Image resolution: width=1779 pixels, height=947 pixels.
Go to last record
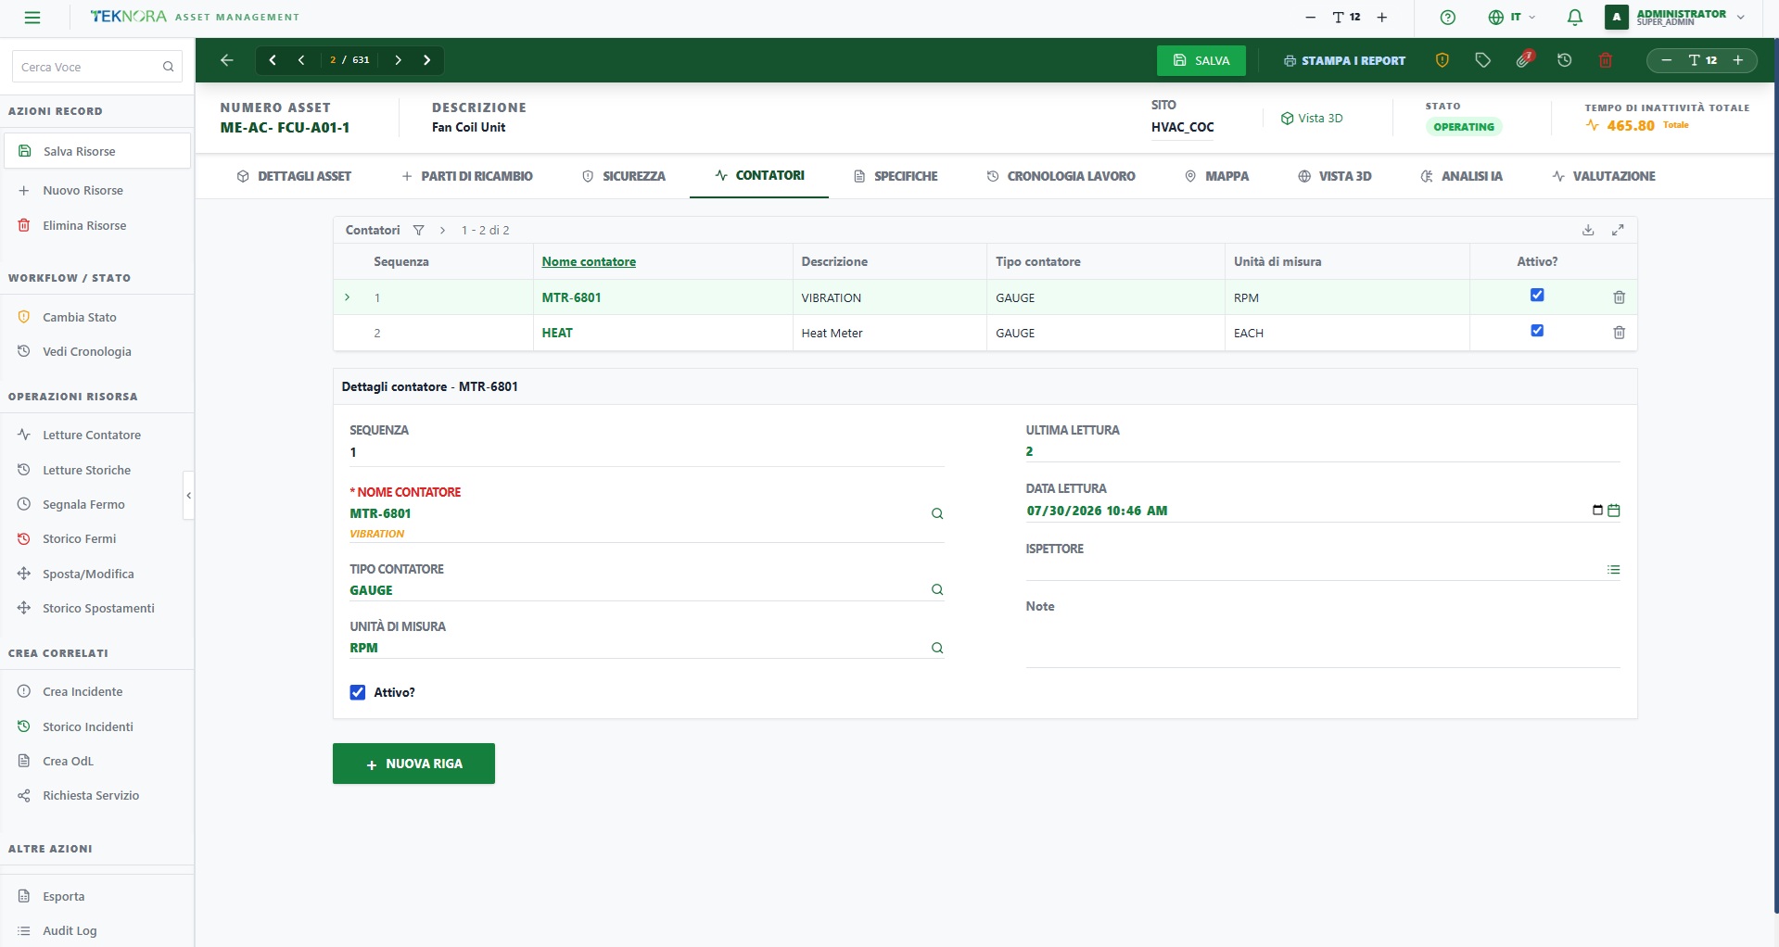[426, 60]
